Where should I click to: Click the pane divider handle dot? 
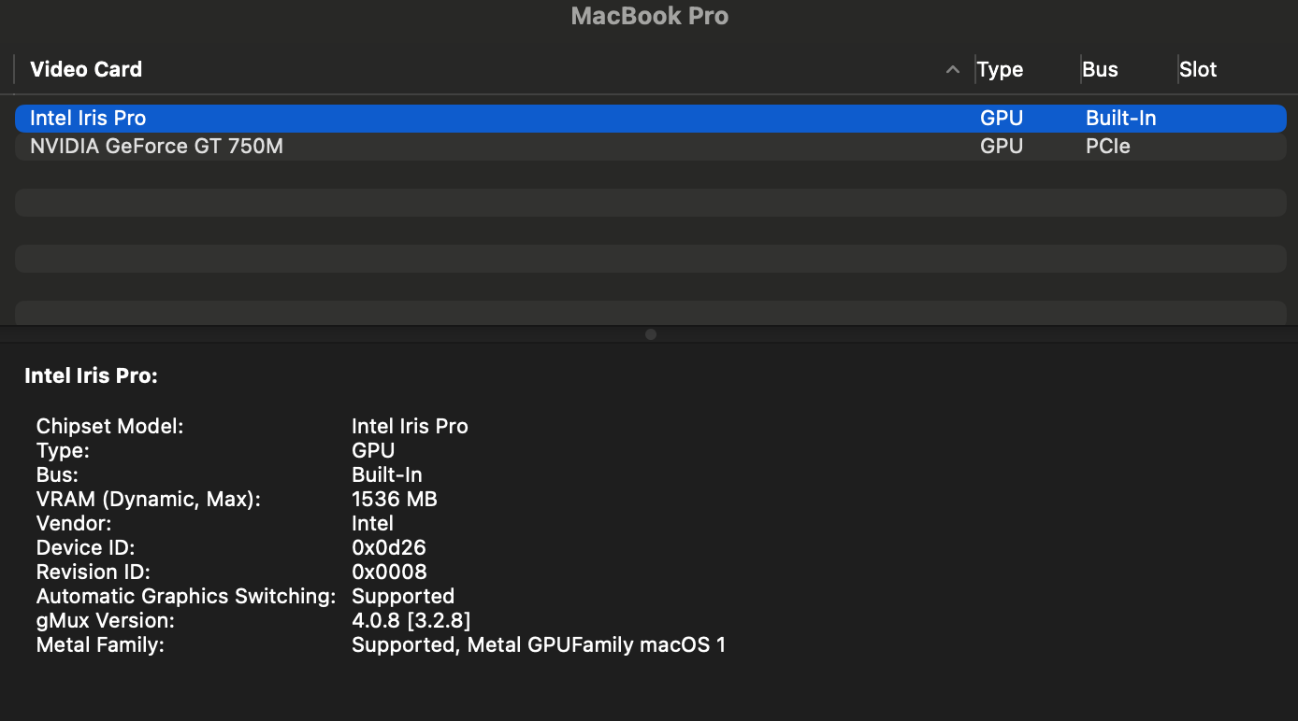coord(651,334)
